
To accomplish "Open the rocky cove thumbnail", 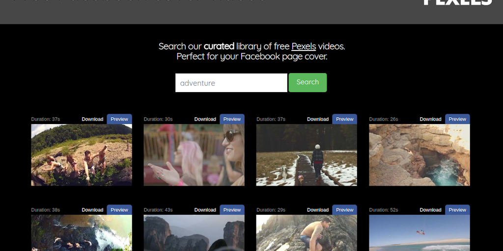I will tap(419, 155).
